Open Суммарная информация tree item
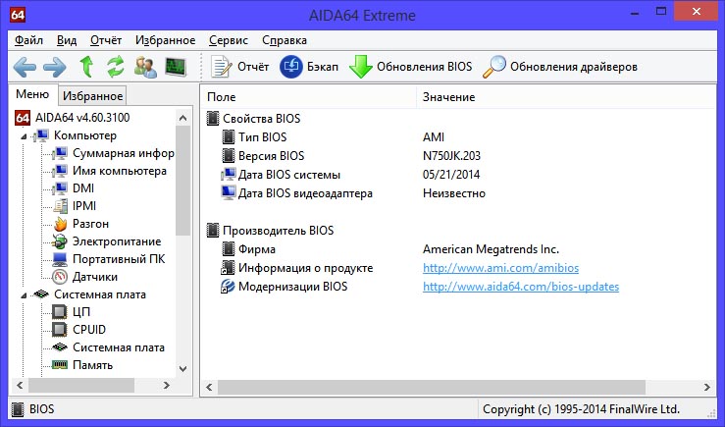 114,153
